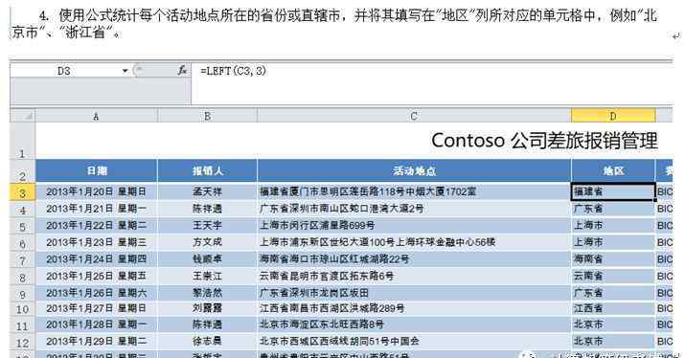
Task: Click the 报销人 header cell
Action: (x=207, y=170)
